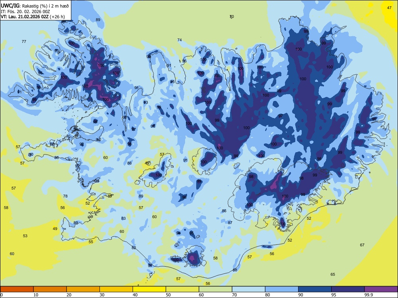Click the 90–95 dark blue legend swatch
Screen dimensions: 398x298
pyautogui.click(x=315, y=289)
